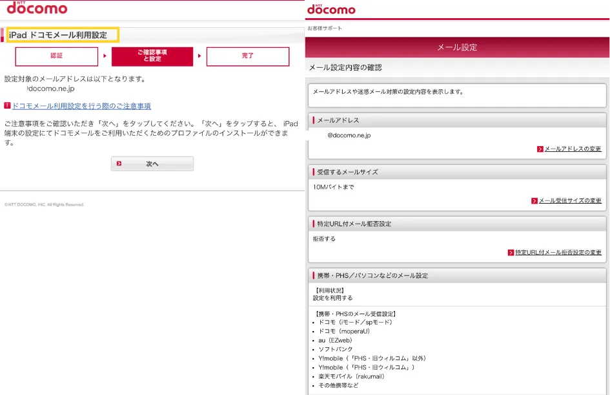Image resolution: width=610 pixels, height=395 pixels.
Task: Click arrow icon beside メール受信サイズの変更
Action: 534,200
